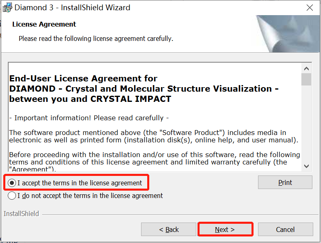
Task: Click the "License Agreement" header label
Action: [44, 24]
